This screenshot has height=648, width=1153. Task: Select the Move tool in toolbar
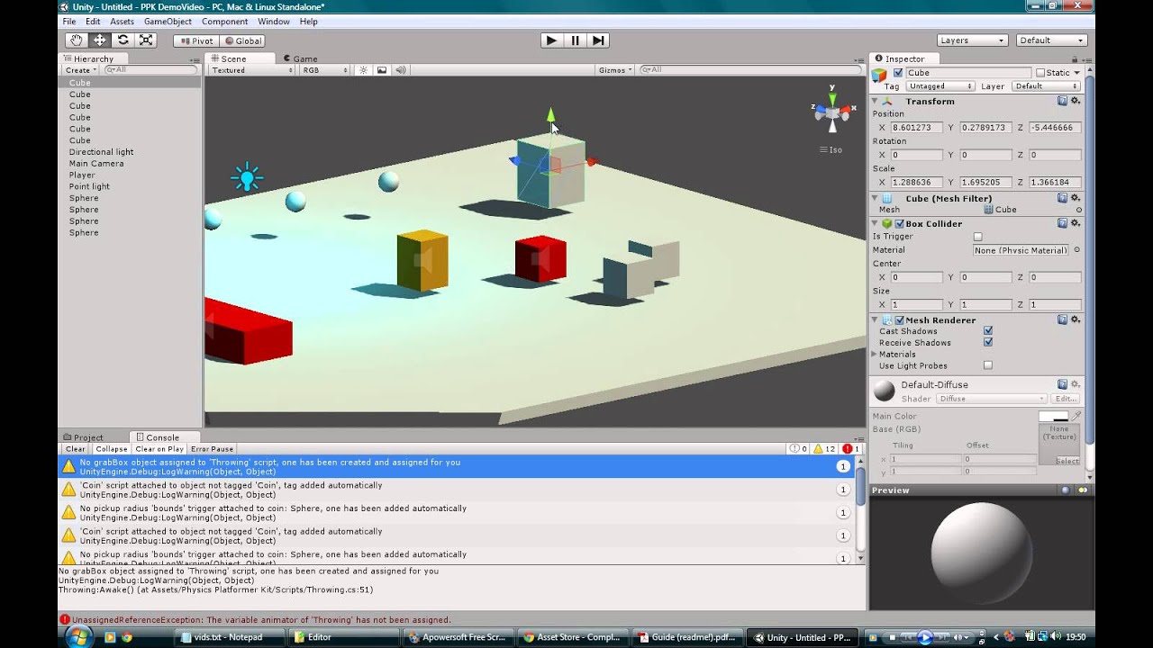click(100, 40)
